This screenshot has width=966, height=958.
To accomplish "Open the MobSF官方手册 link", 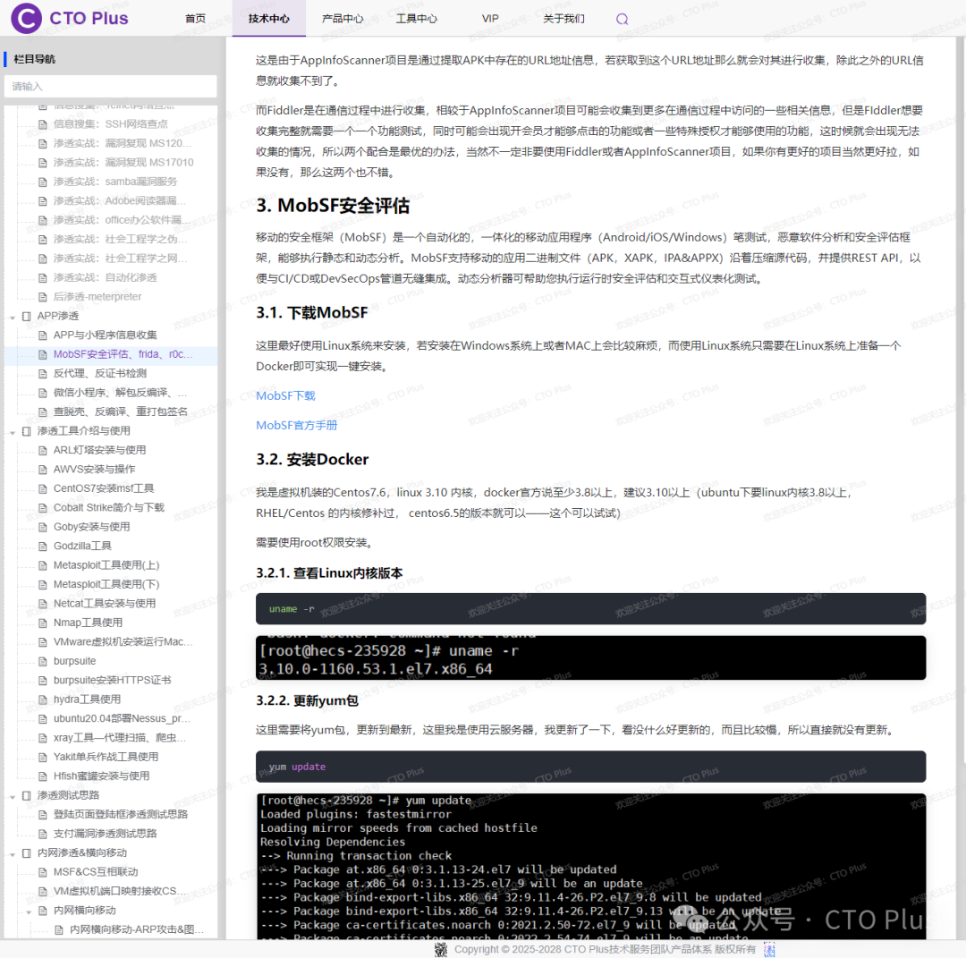I will (296, 425).
